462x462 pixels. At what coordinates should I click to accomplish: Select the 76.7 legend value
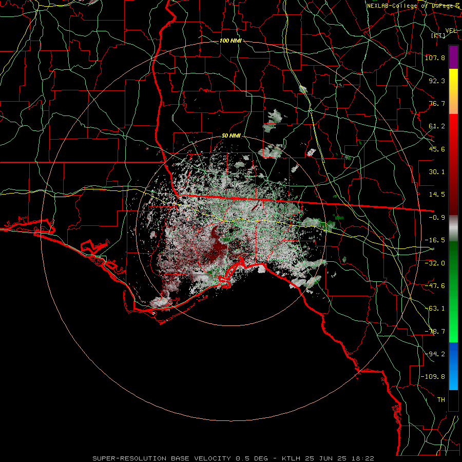[437, 103]
